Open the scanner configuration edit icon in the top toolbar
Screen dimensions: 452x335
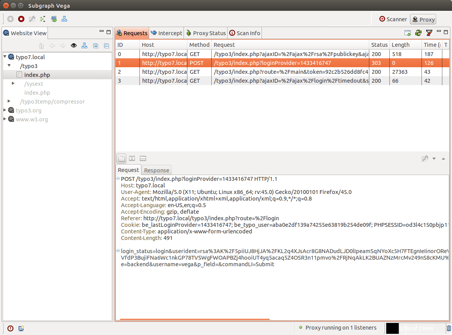point(32,19)
